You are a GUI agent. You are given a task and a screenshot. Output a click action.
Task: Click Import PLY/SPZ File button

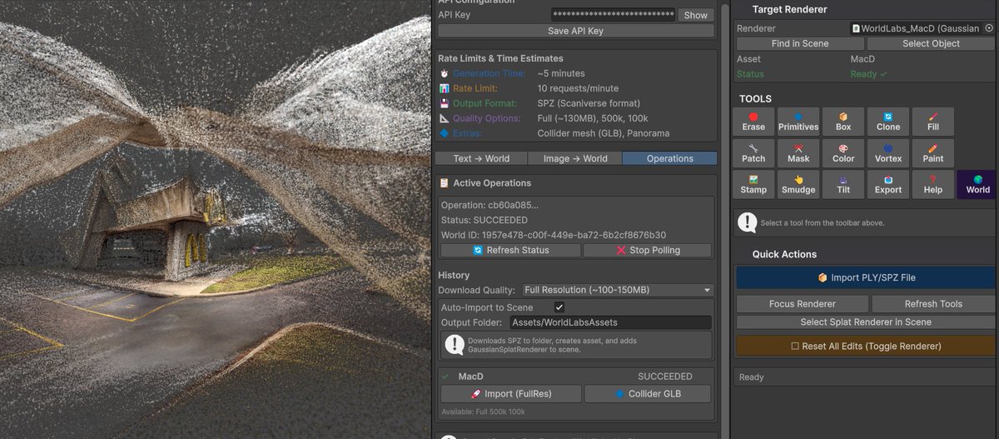[x=865, y=277]
